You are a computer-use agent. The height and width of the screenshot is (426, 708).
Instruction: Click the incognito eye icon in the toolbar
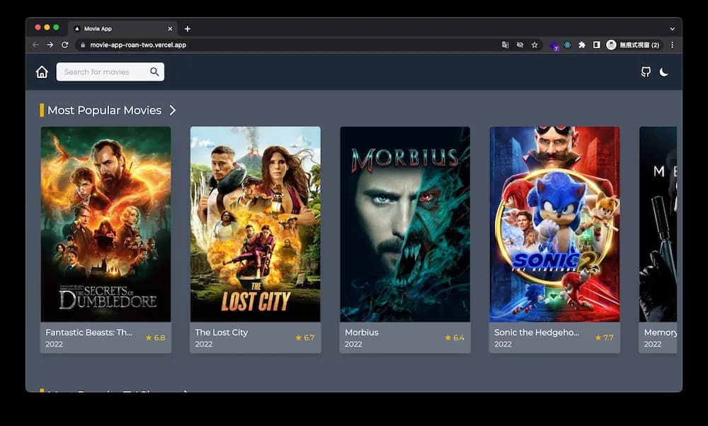point(520,44)
